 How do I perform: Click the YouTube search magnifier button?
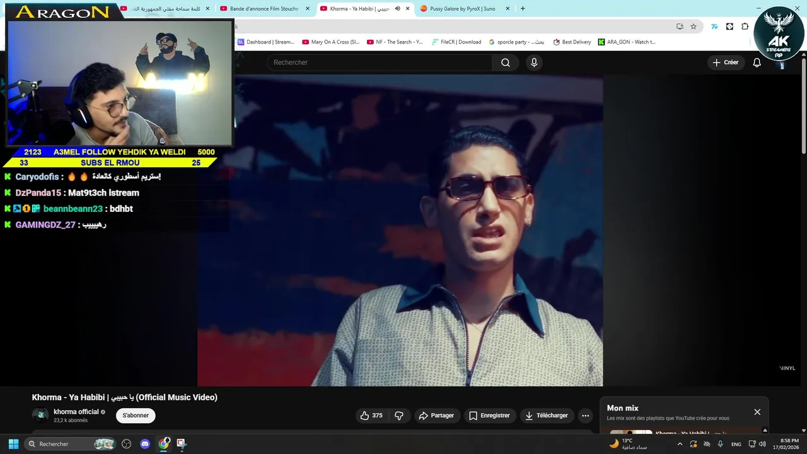coord(505,62)
